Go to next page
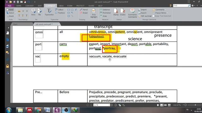Image resolution: width=202 pixels, height=113 pixels. pyautogui.click(x=112, y=105)
